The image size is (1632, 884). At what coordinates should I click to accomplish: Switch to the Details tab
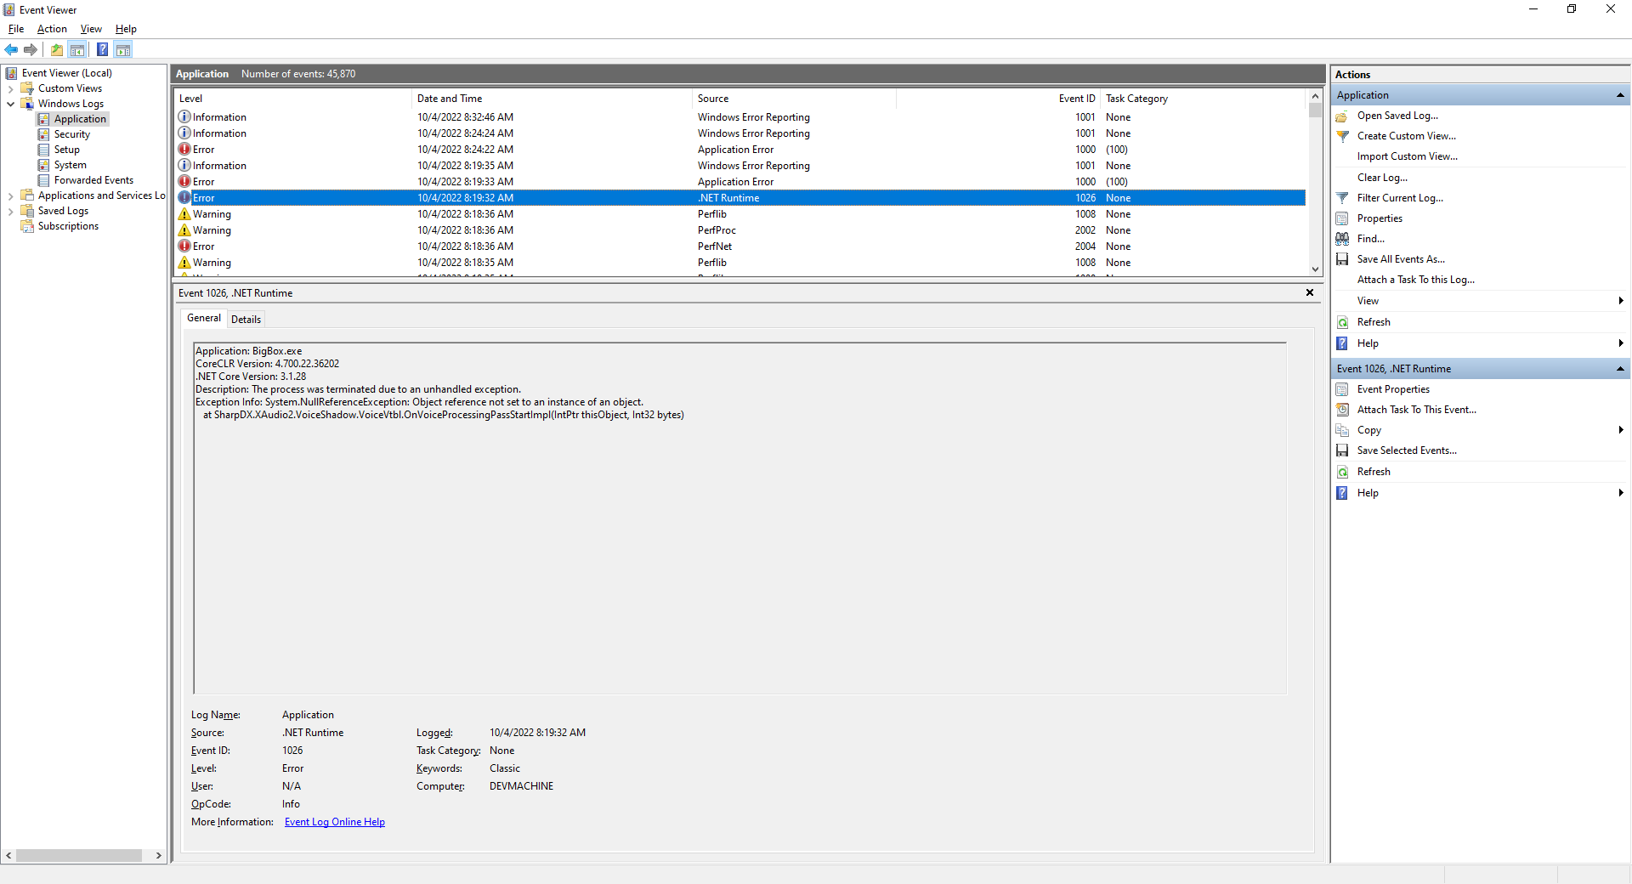coord(246,320)
